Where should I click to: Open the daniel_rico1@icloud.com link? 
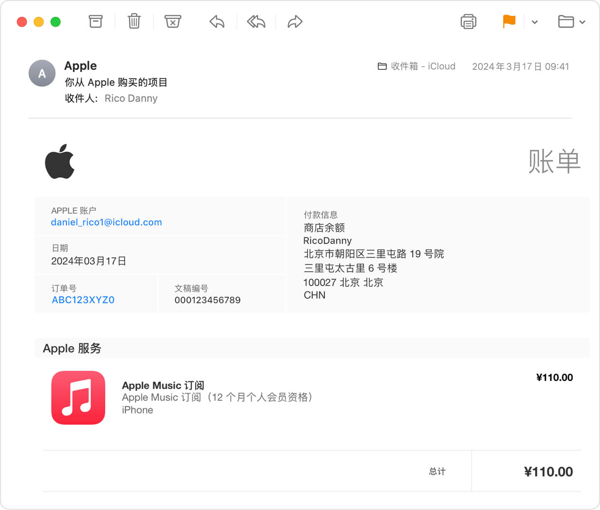(x=106, y=222)
